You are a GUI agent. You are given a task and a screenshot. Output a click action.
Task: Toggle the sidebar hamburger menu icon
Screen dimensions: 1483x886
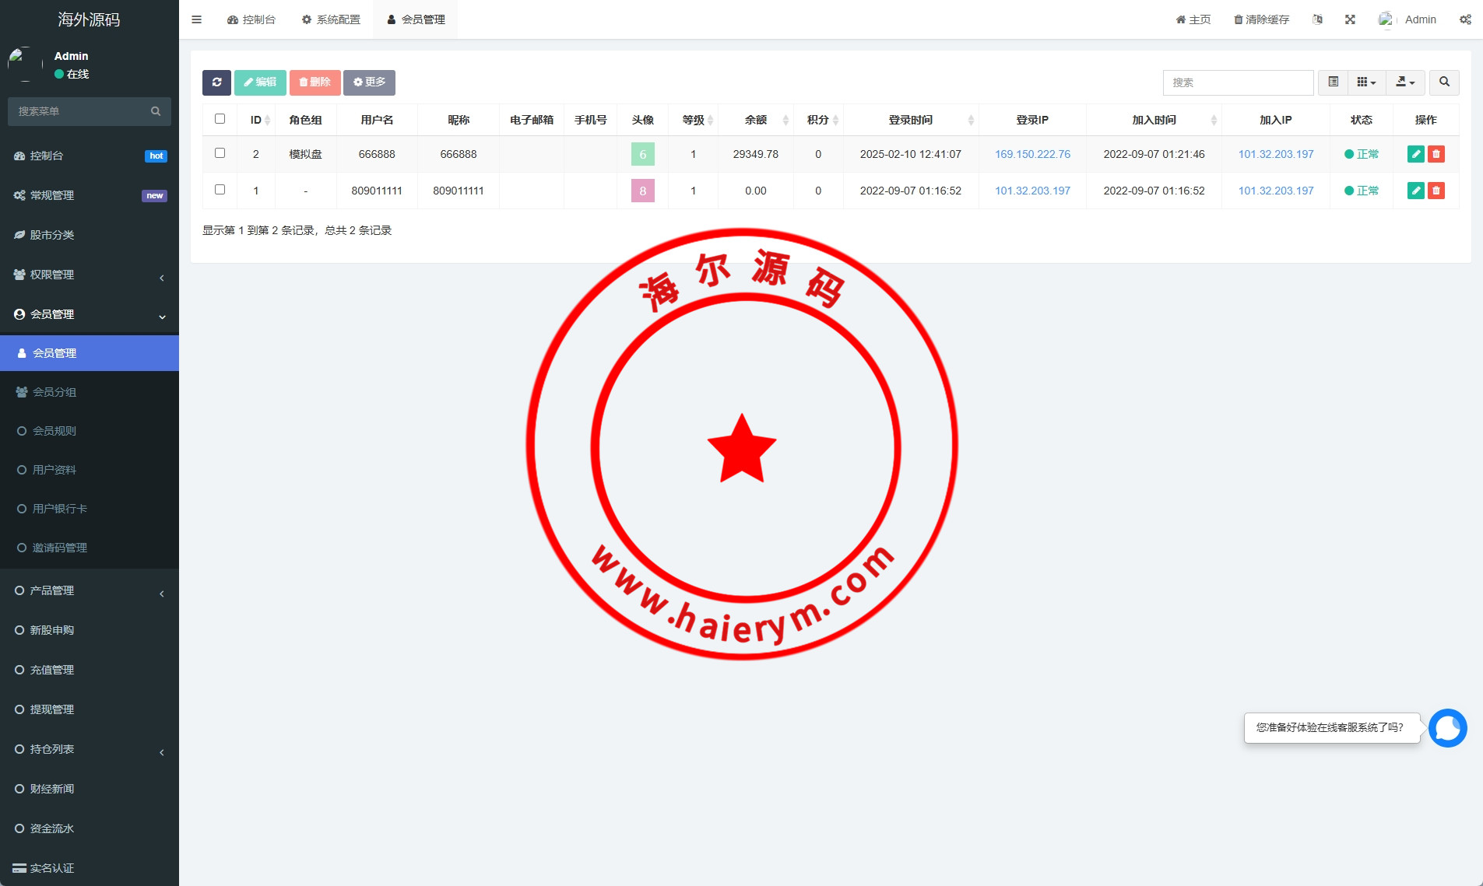196,19
